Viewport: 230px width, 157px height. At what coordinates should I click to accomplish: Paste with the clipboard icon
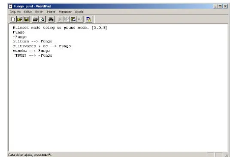[x=73, y=19]
